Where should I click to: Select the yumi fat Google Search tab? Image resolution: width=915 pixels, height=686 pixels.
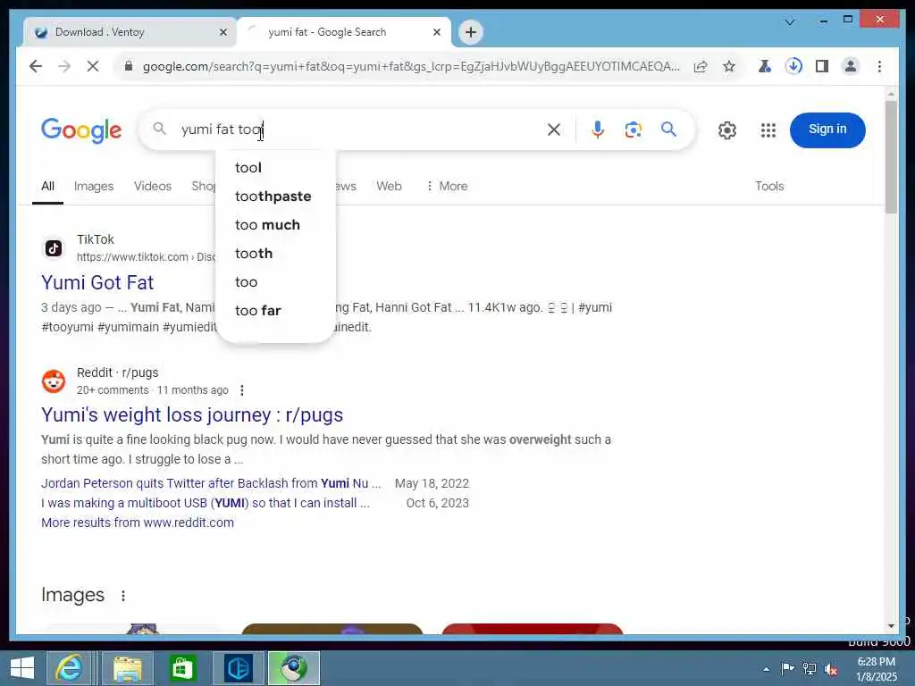[344, 32]
